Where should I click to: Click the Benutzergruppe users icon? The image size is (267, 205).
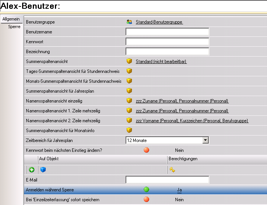129,22
